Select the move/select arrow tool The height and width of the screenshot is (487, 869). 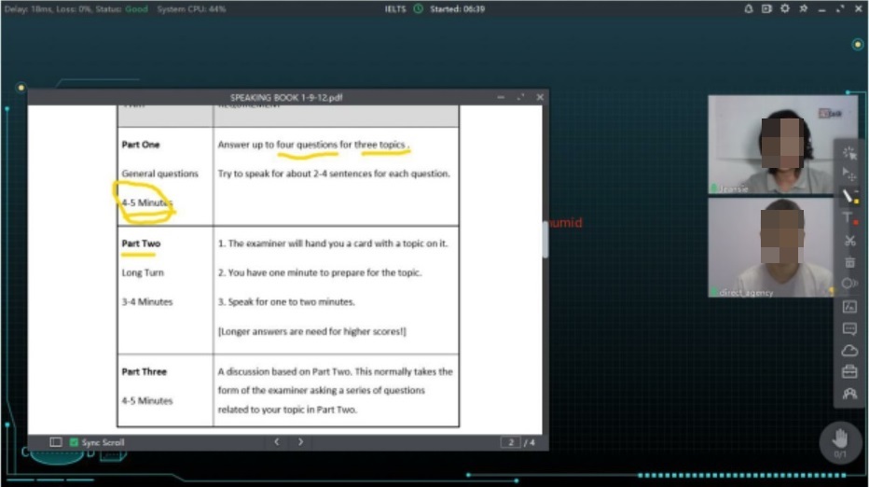[x=849, y=174]
